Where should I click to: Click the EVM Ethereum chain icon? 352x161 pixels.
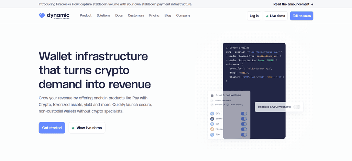[x=212, y=114]
